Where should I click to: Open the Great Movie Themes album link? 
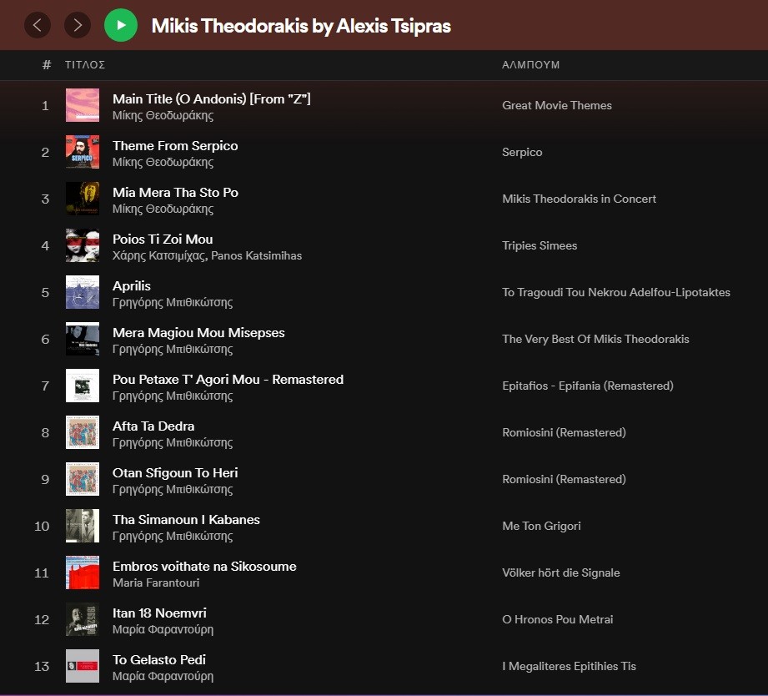557,105
